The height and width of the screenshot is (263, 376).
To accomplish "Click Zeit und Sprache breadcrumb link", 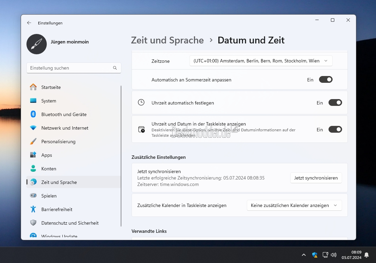I will click(167, 40).
